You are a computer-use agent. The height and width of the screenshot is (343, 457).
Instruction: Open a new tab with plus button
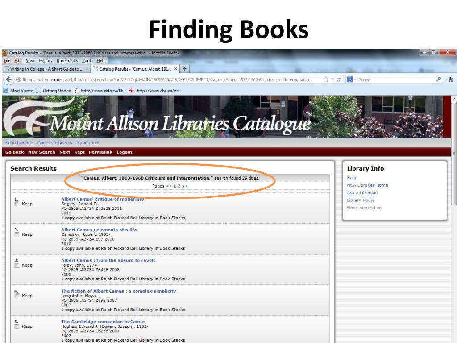tap(184, 69)
